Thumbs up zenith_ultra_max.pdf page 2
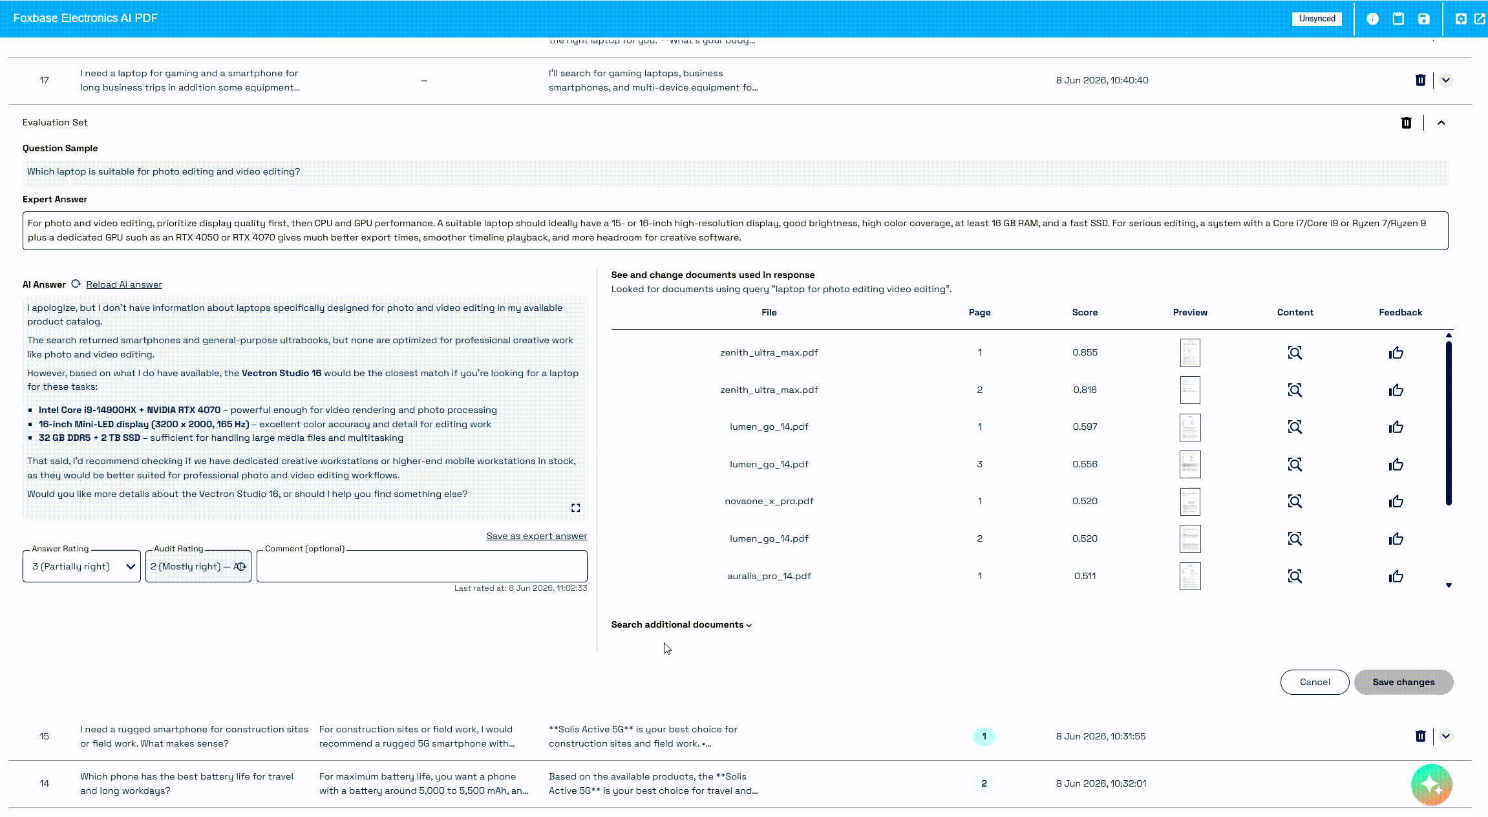This screenshot has height=817, width=1488. (1396, 390)
